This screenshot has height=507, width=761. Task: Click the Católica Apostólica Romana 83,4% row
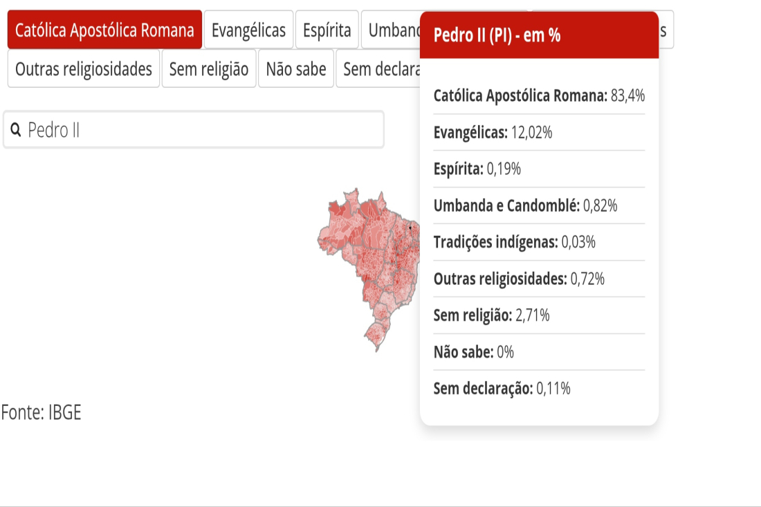point(539,95)
